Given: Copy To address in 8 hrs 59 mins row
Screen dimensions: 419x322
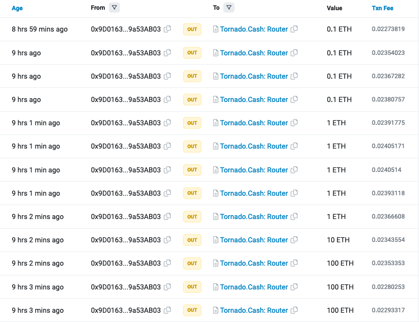Looking at the screenshot, I should click(294, 29).
